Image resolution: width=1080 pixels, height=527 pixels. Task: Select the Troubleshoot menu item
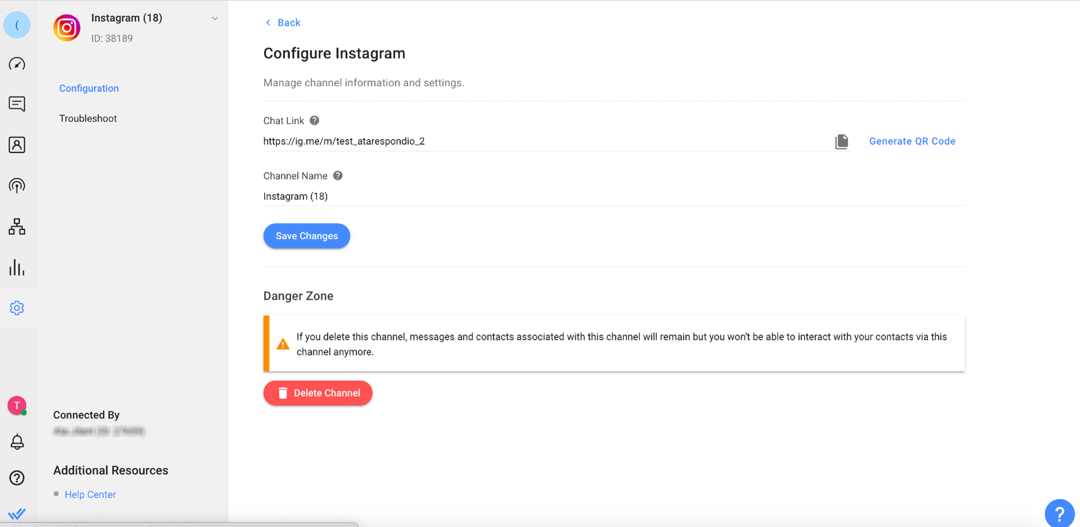point(88,119)
